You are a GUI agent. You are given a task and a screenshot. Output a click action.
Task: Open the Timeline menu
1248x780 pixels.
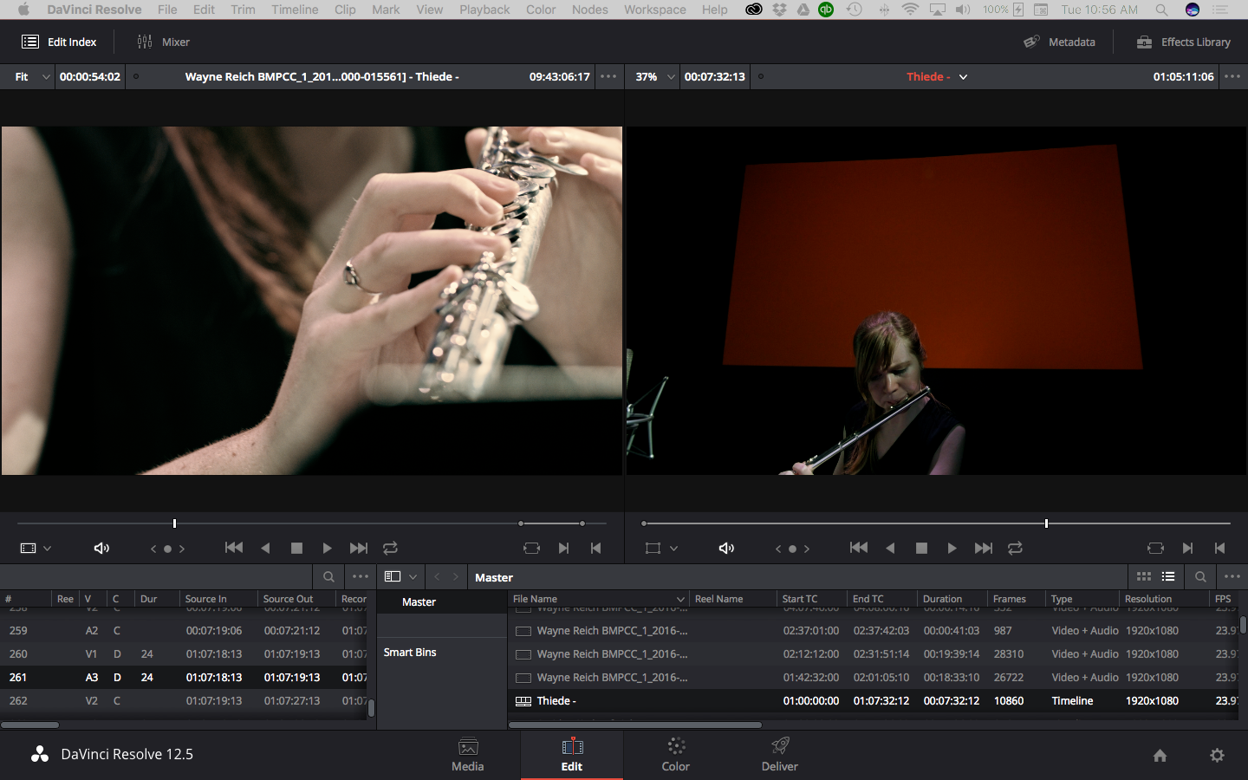pos(295,10)
